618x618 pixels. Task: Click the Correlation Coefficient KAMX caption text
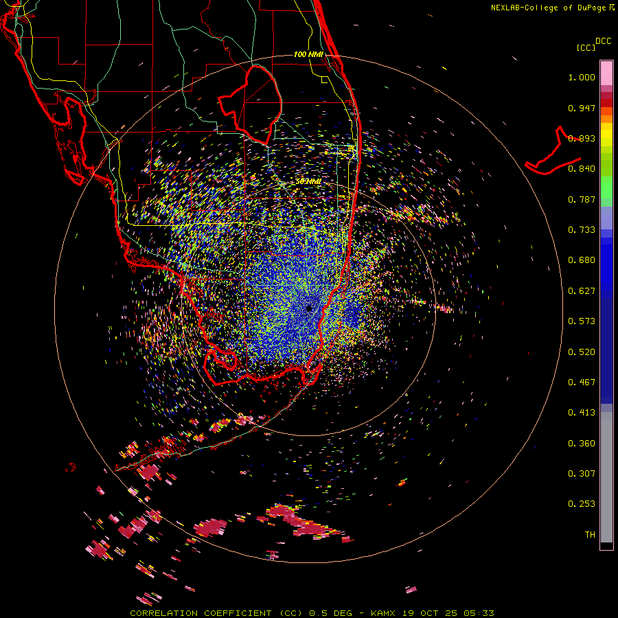(x=312, y=613)
